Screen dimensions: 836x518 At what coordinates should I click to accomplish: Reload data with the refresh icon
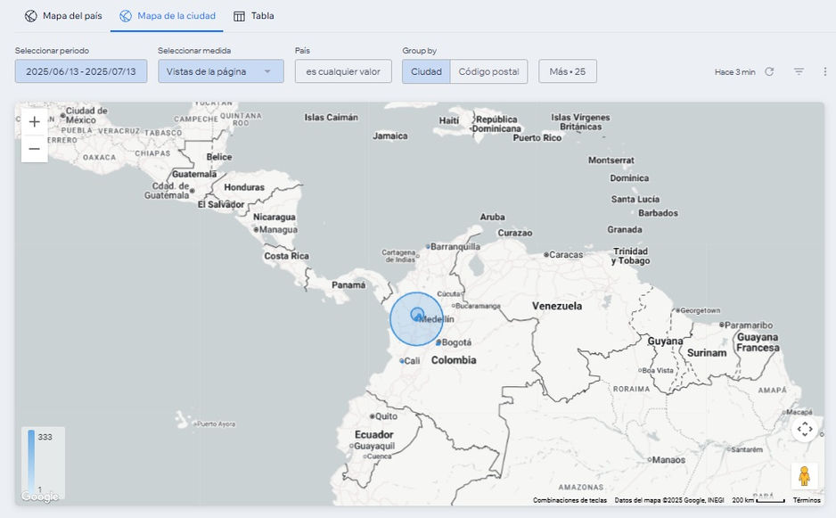tap(769, 71)
